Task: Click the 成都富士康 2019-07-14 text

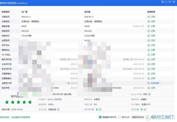Action: click(x=134, y=59)
